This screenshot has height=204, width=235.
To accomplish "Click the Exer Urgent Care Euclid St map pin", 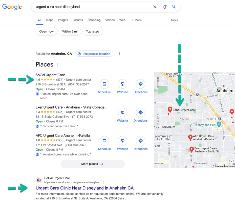I will pos(191,149).
